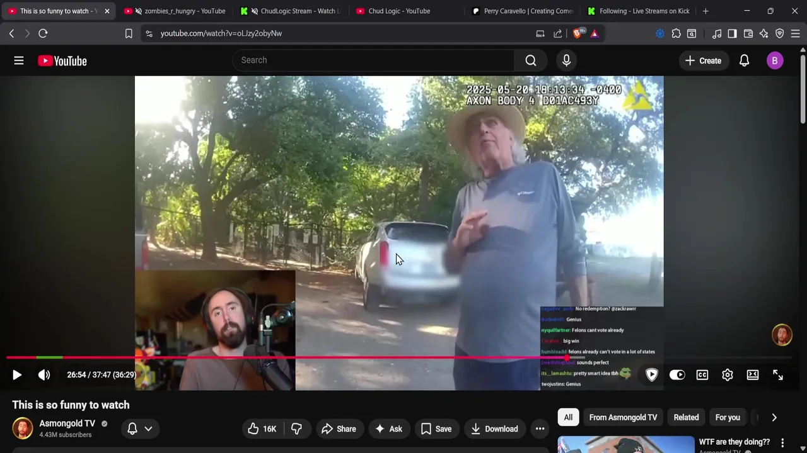Select the From Asmongold TV chip
The width and height of the screenshot is (807, 453).
(x=623, y=417)
